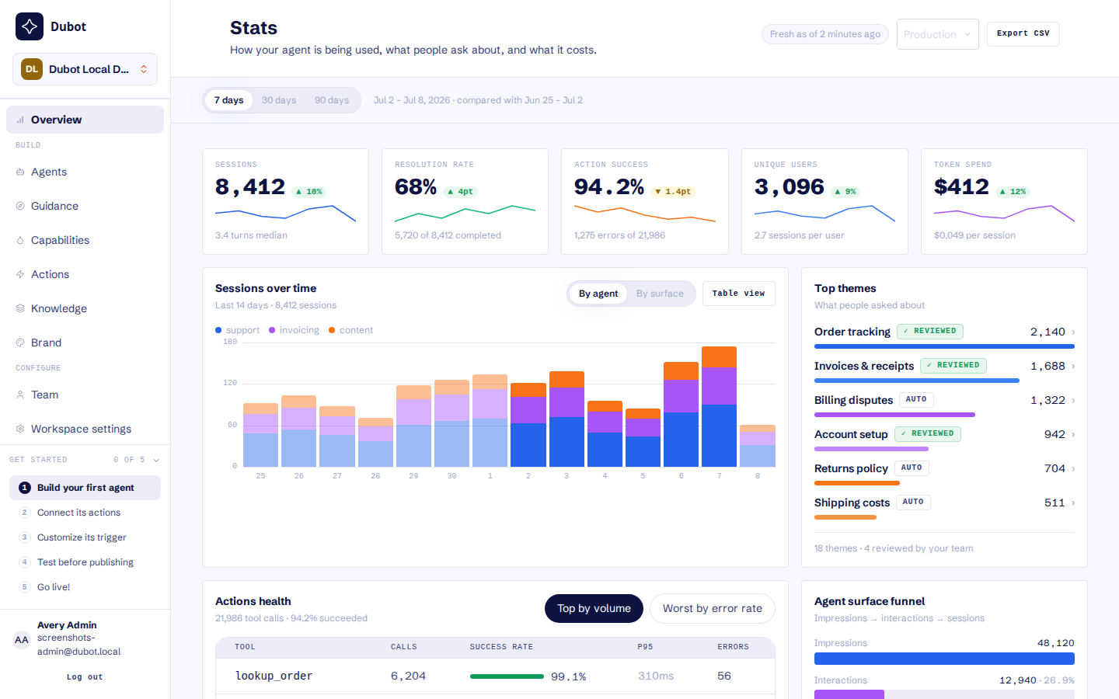Click the lookup_order success rate bar
Viewport: 1119px width, 699px height.
pos(507,676)
